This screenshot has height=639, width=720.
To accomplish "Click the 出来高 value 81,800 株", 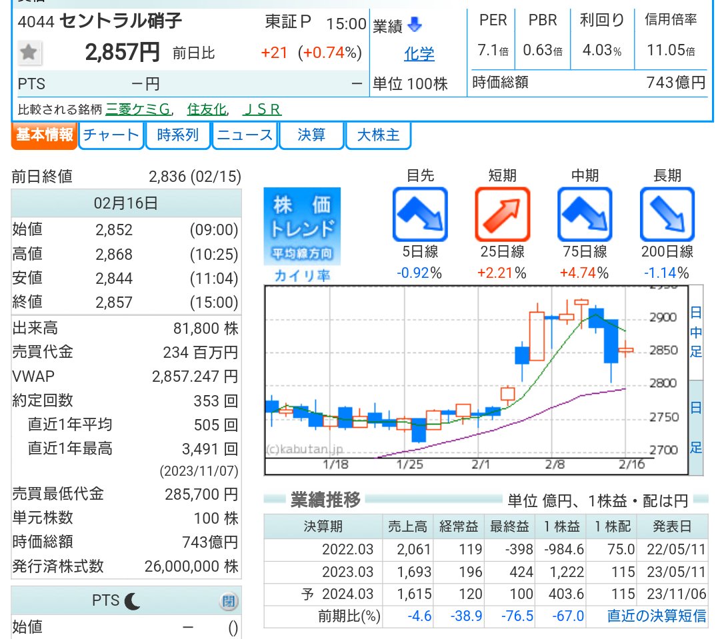I will pyautogui.click(x=206, y=328).
